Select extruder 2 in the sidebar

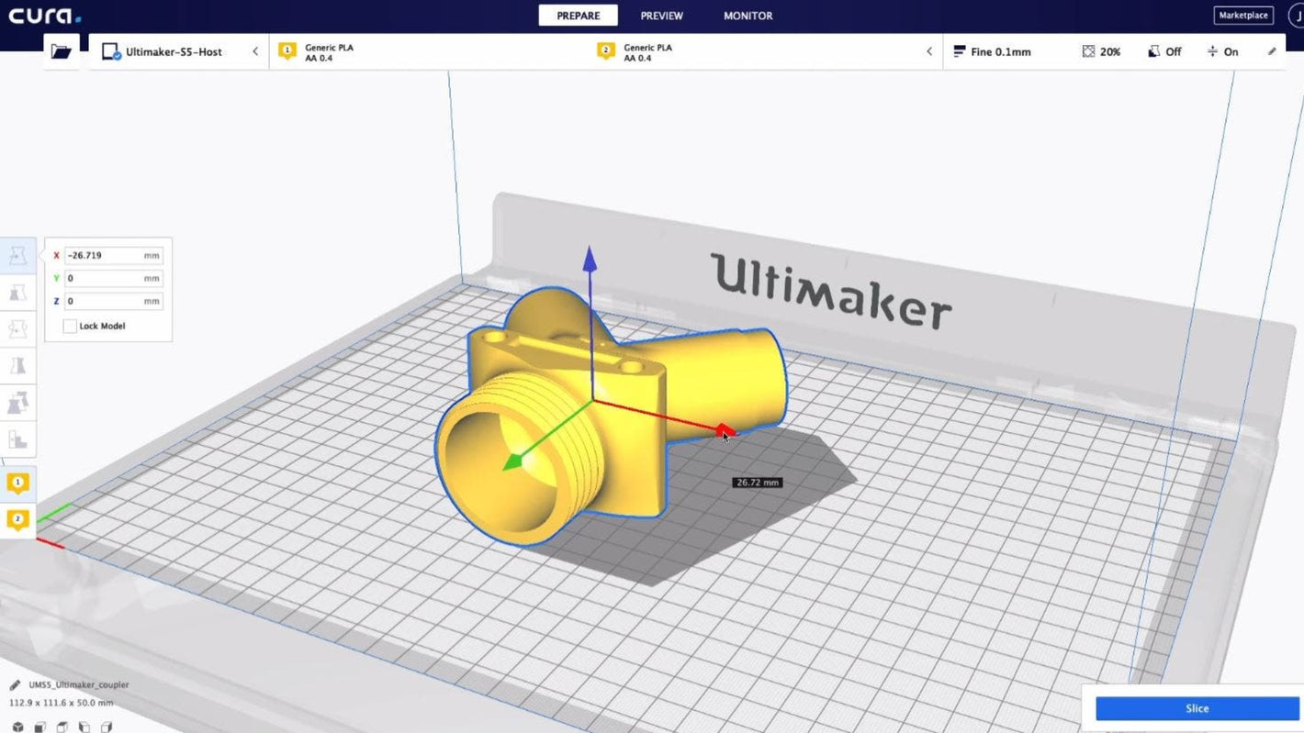tap(18, 519)
